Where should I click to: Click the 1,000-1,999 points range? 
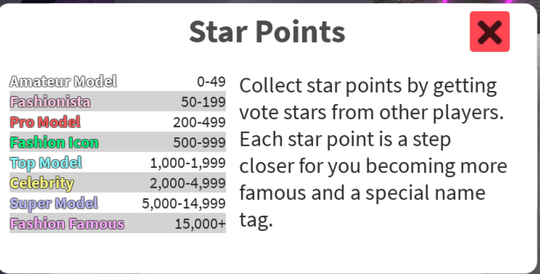coord(188,163)
